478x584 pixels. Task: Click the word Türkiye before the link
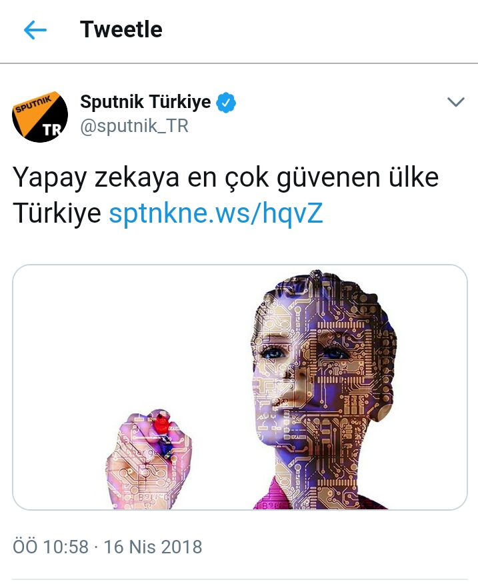tap(57, 213)
